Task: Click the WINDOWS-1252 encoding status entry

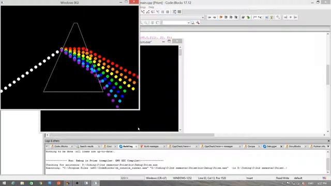Action: click(x=182, y=178)
